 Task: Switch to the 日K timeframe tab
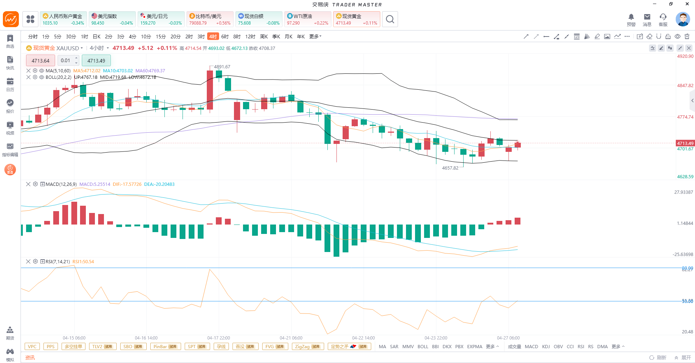pos(97,37)
